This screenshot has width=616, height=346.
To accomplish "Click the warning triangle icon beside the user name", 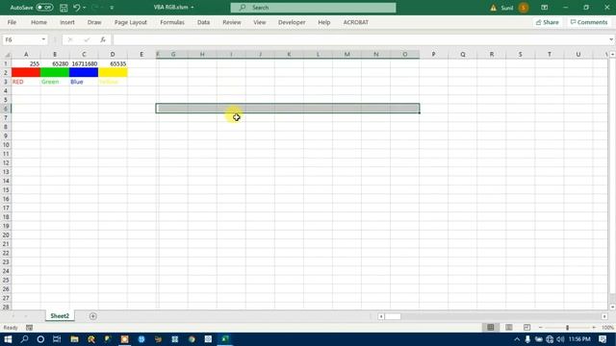I will click(493, 8).
